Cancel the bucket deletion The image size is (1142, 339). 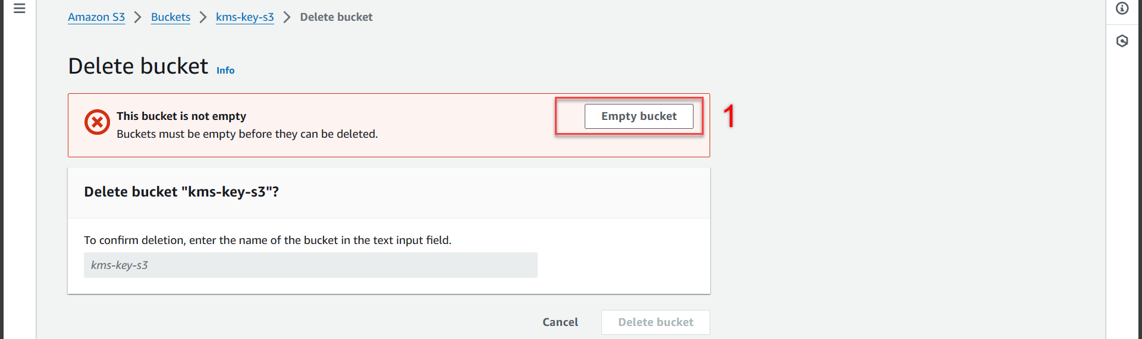click(x=560, y=322)
